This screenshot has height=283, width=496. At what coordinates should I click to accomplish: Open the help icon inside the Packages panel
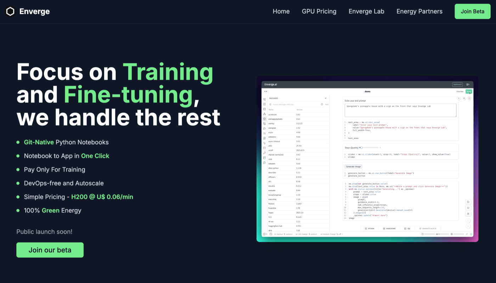tap(322, 104)
